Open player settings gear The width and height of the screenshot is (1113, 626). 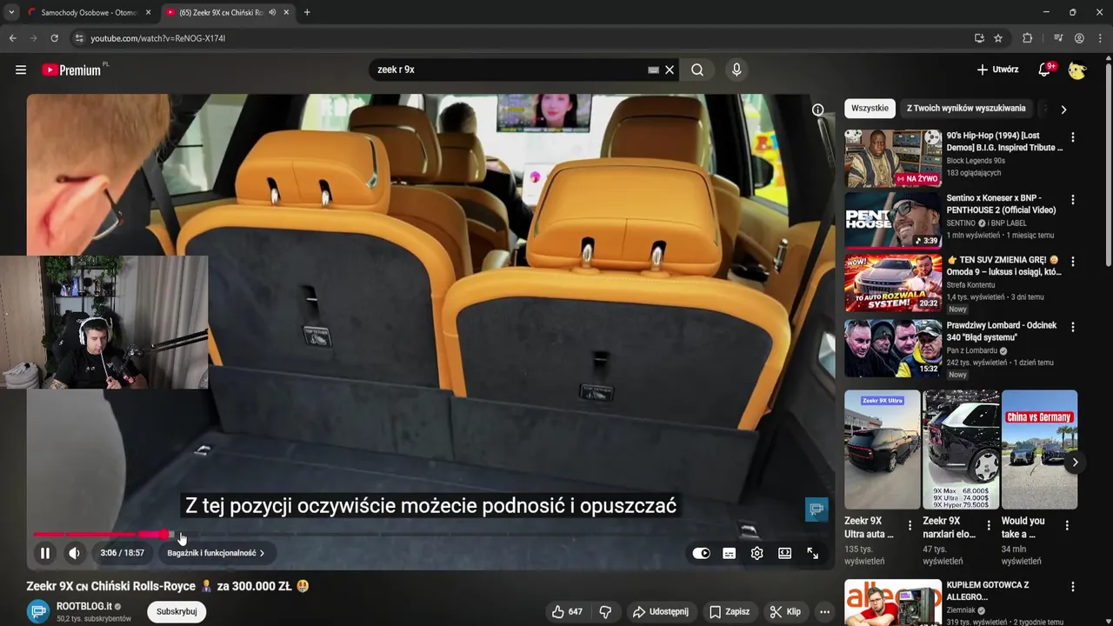tap(757, 553)
